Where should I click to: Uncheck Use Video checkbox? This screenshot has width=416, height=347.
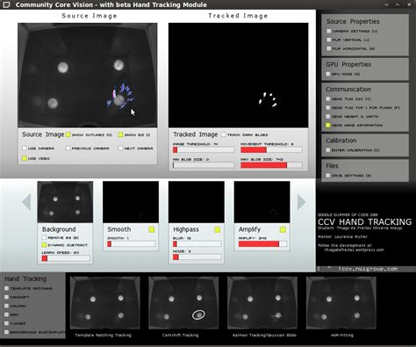25,158
